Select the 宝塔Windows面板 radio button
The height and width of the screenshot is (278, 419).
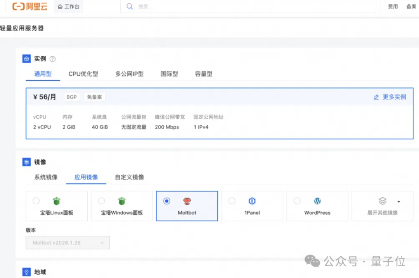point(102,201)
